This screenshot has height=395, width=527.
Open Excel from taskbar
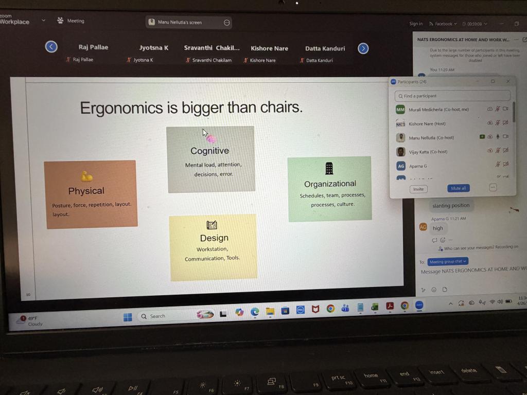tap(375, 307)
